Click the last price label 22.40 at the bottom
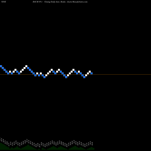The height and width of the screenshot is (151, 151). click(x=92, y=144)
